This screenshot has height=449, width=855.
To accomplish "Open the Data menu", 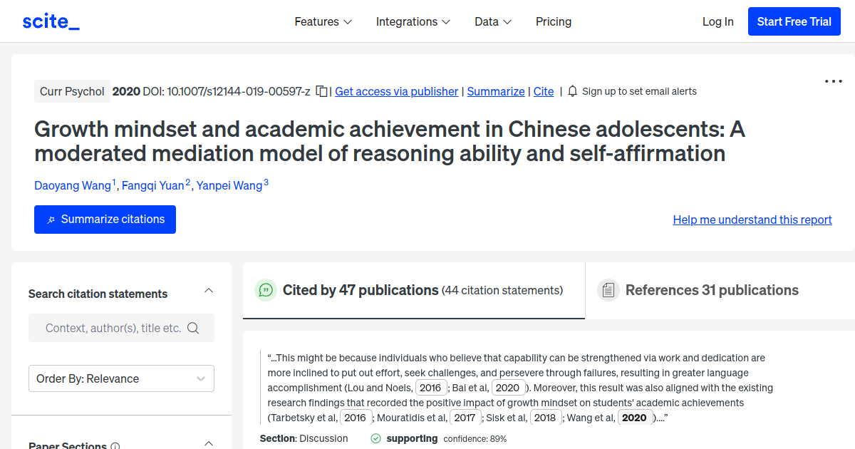I will click(x=492, y=21).
